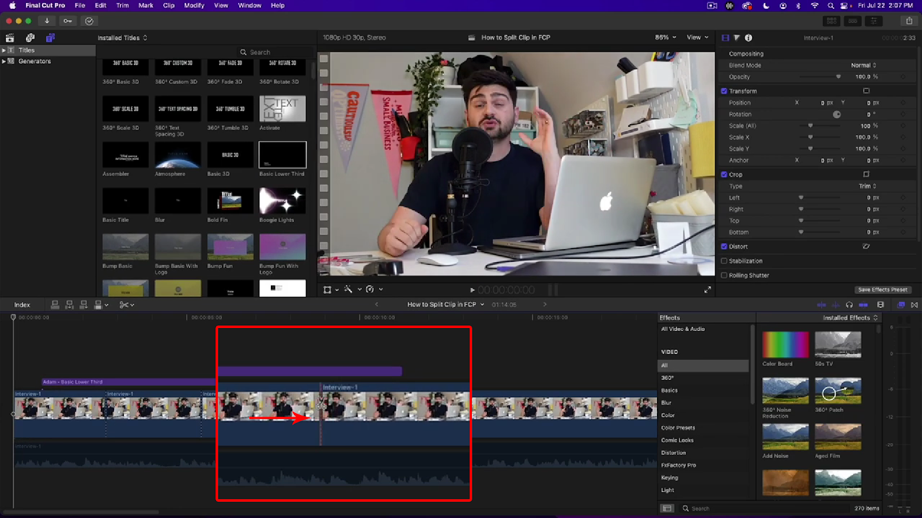Open the Clip menu

click(x=169, y=5)
